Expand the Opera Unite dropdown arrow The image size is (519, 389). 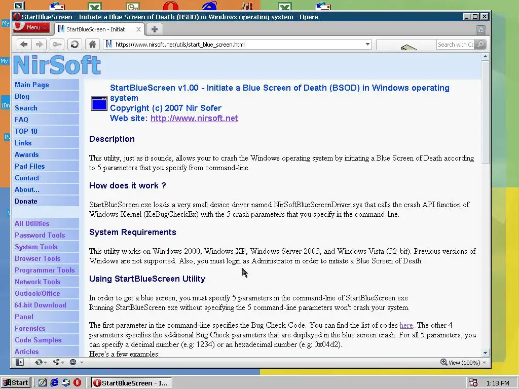[x=62, y=363]
